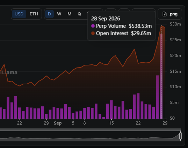Viewport: 188px width, 148px height.
Task: Switch currency to ETH
Action: [x=34, y=14]
